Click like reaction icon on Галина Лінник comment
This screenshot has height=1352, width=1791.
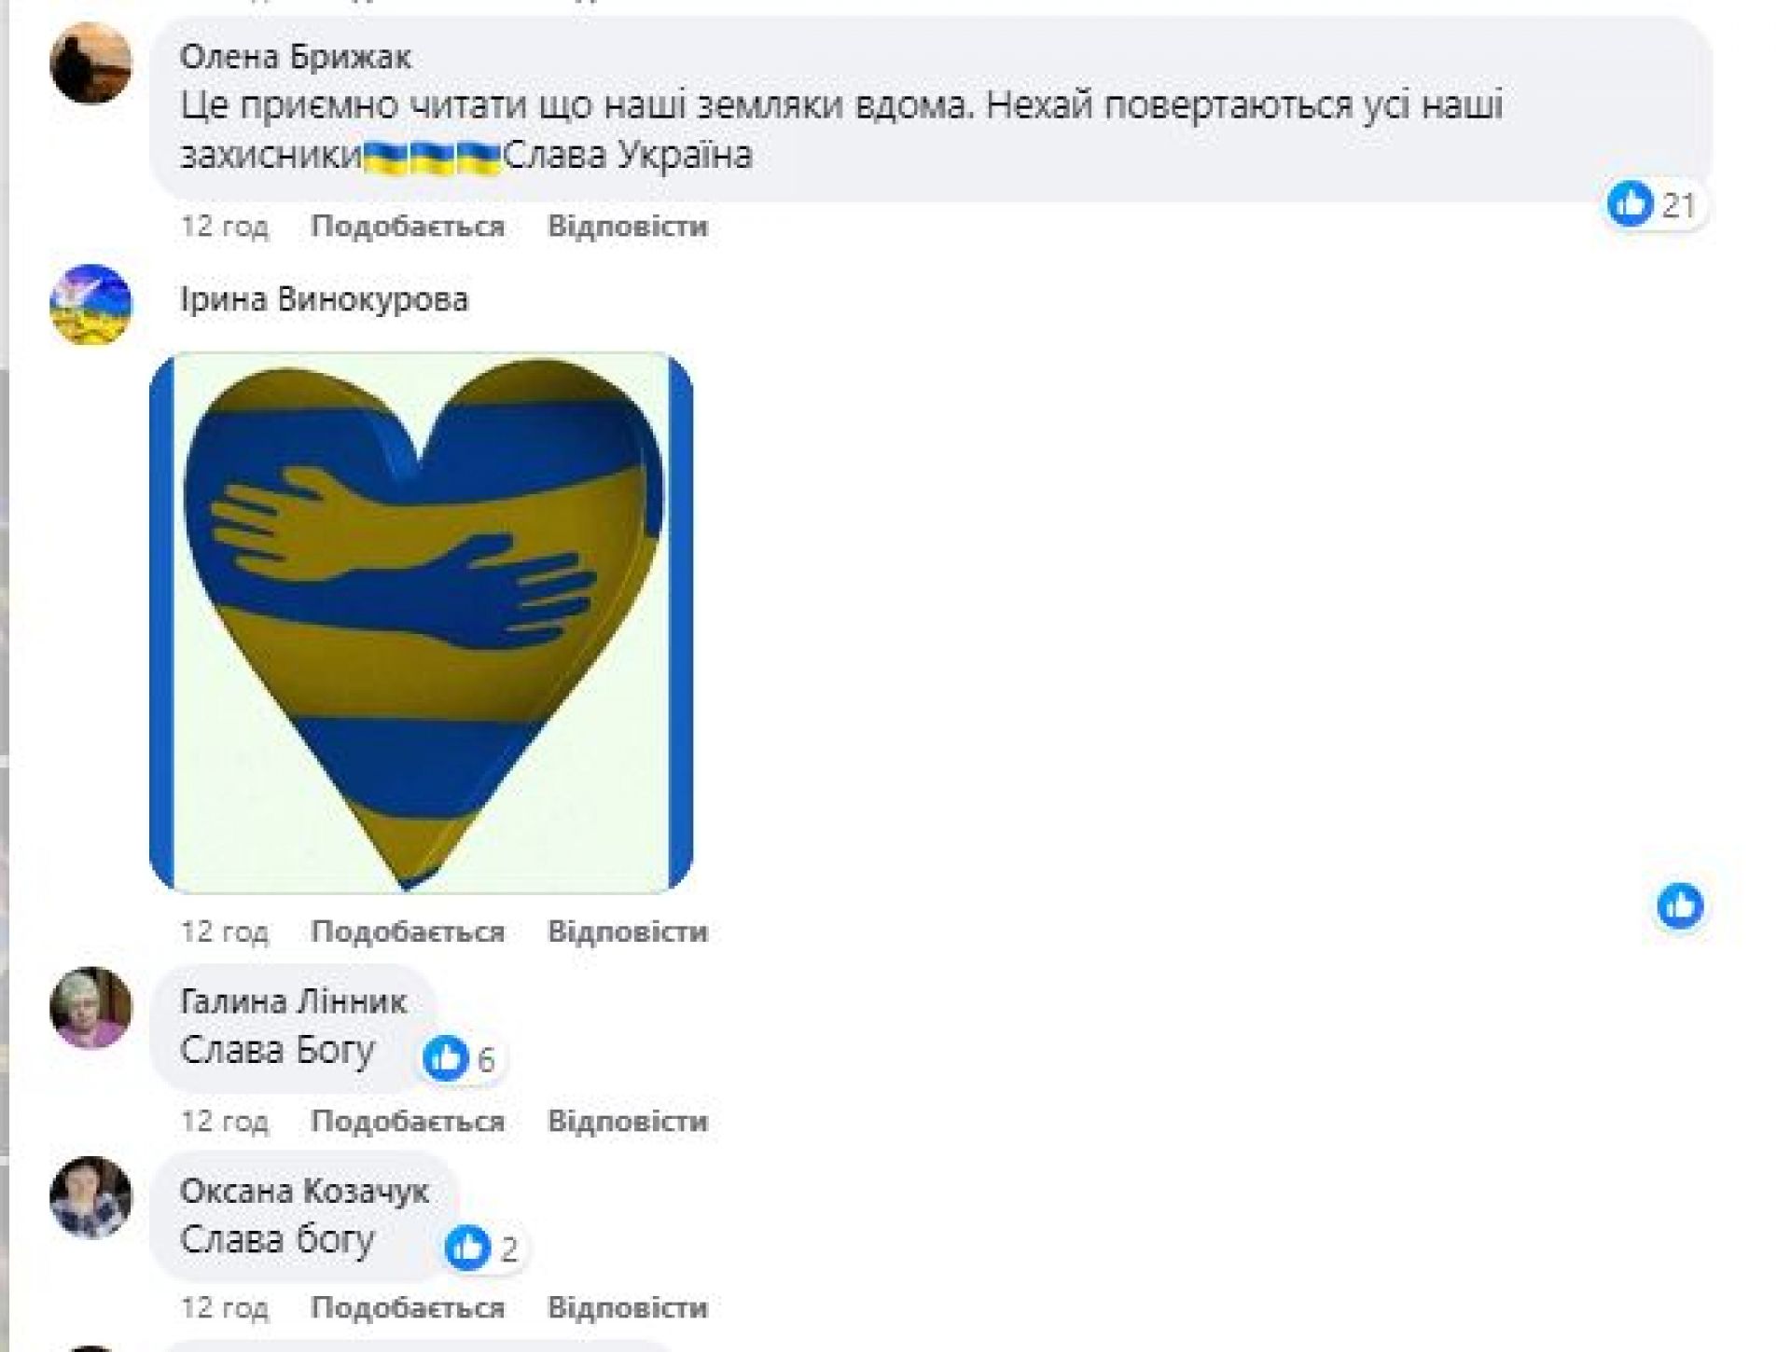click(446, 1057)
